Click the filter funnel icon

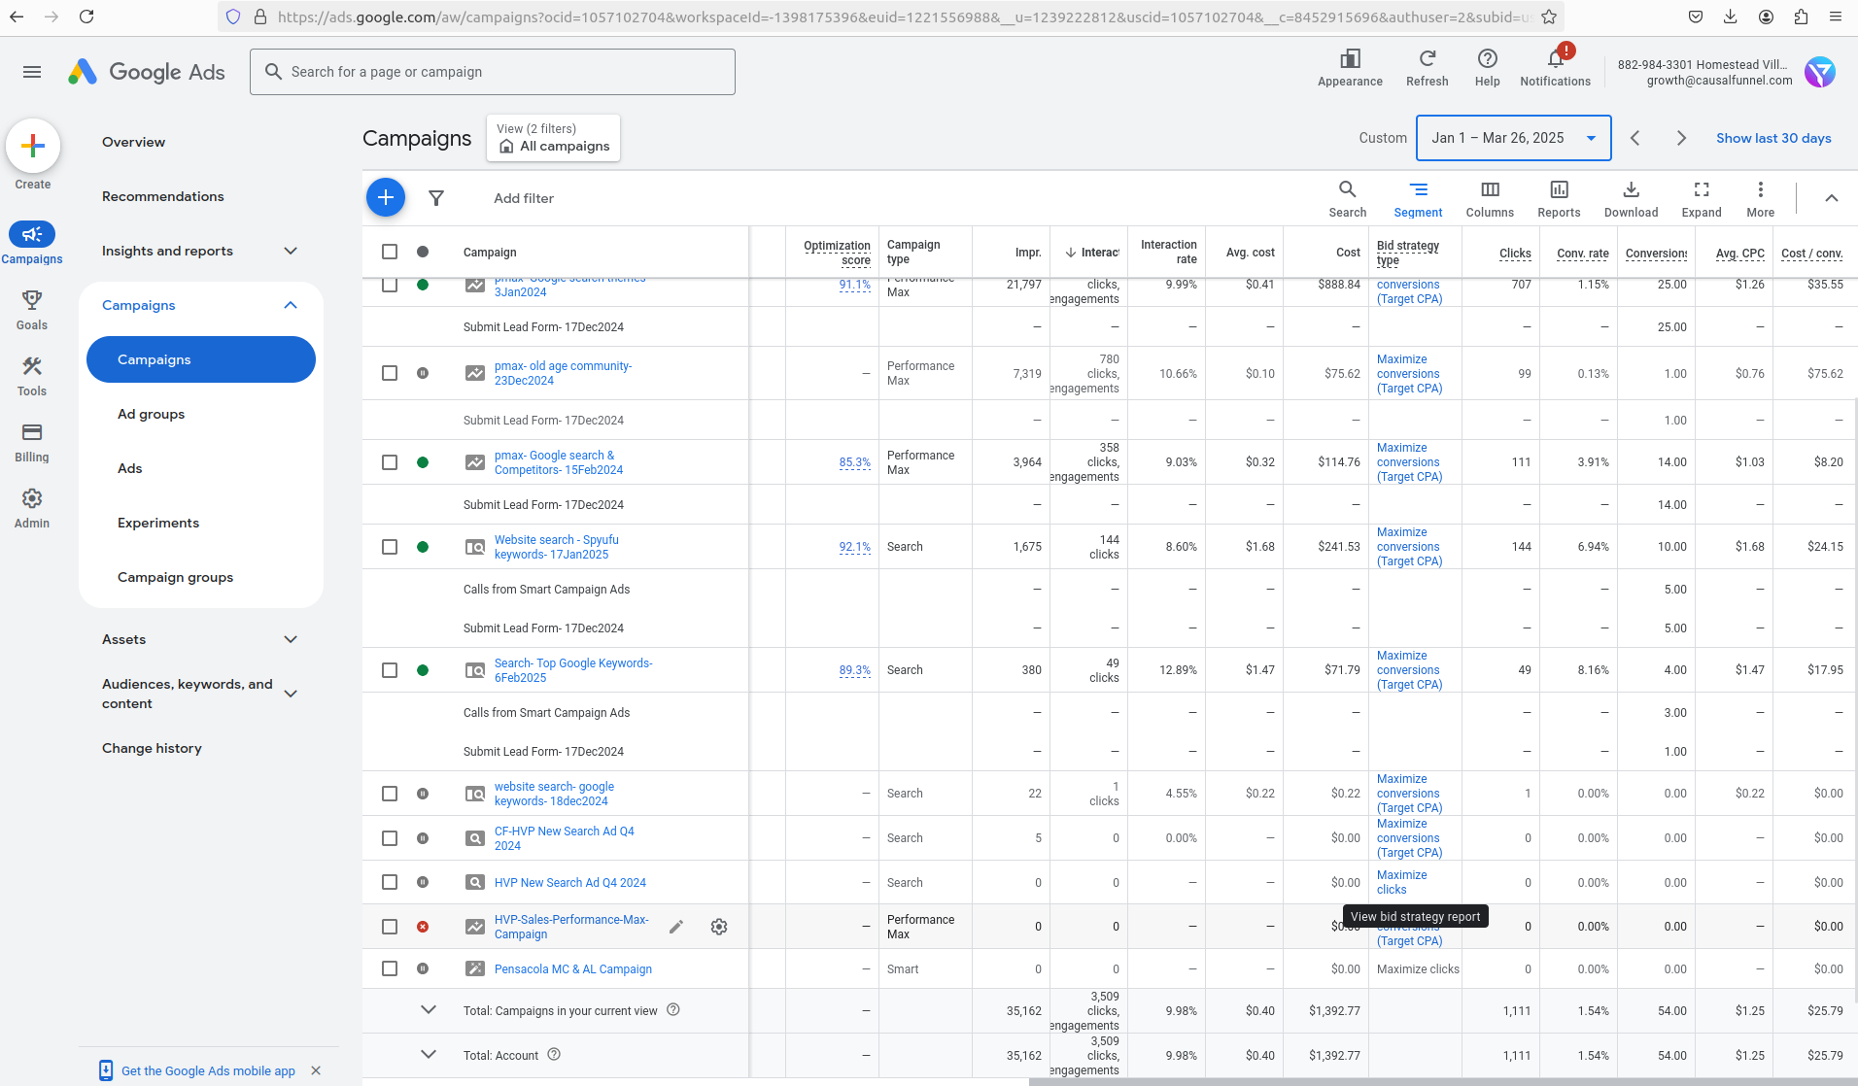[436, 198]
